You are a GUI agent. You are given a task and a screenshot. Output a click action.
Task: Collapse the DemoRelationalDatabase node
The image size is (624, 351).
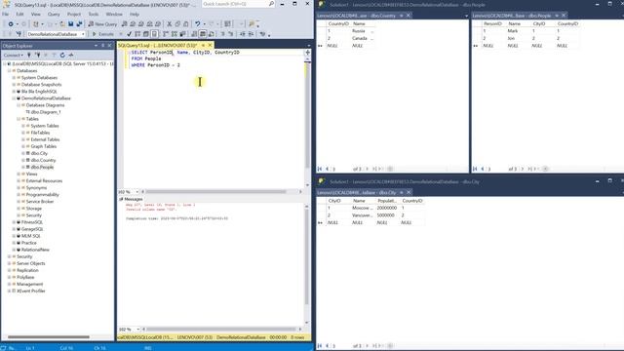coord(14,98)
